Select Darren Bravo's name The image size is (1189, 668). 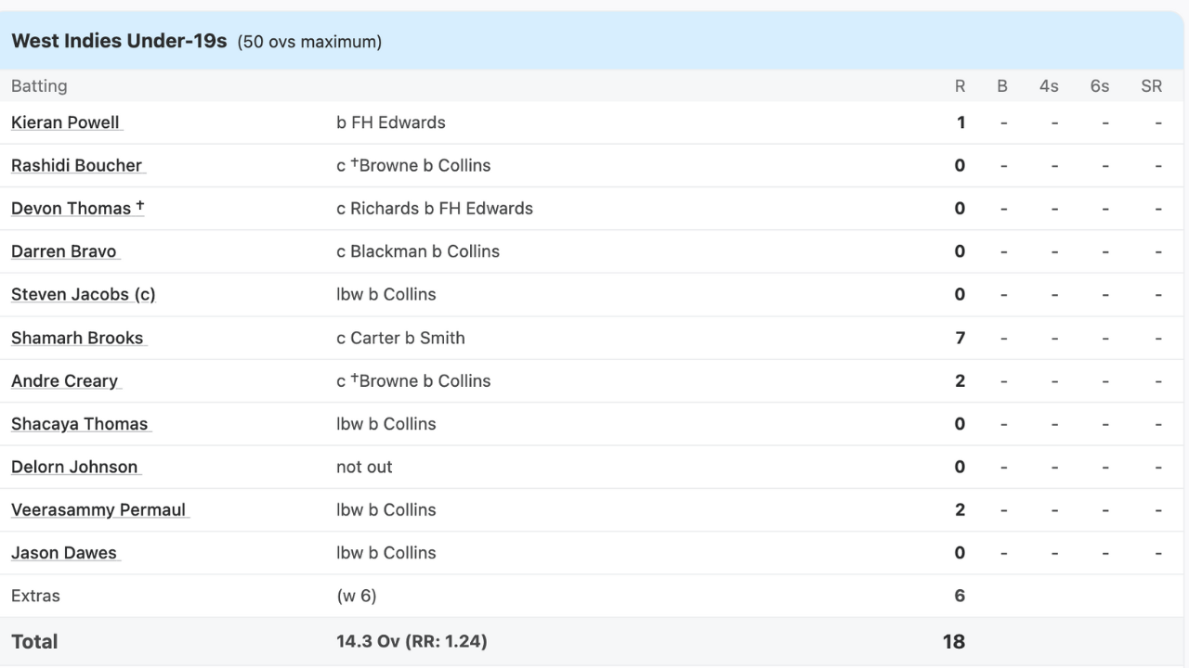[64, 251]
